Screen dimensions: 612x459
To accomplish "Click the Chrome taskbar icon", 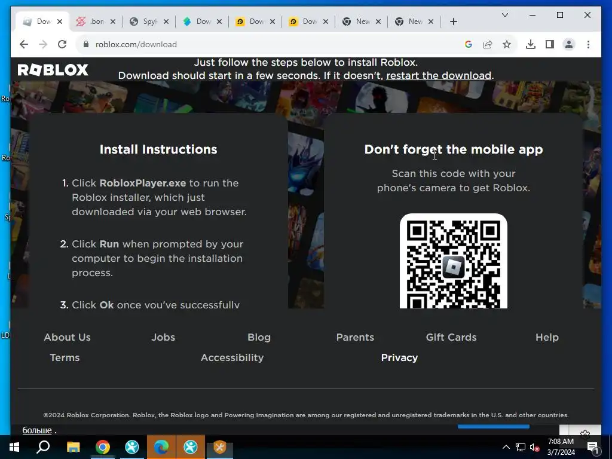I will pyautogui.click(x=103, y=447).
